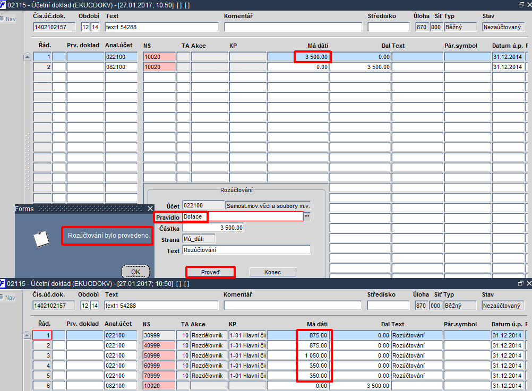The height and width of the screenshot is (391, 532).
Task: Click Dal value 3 500.00 in lower row 6
Action: click(x=359, y=386)
